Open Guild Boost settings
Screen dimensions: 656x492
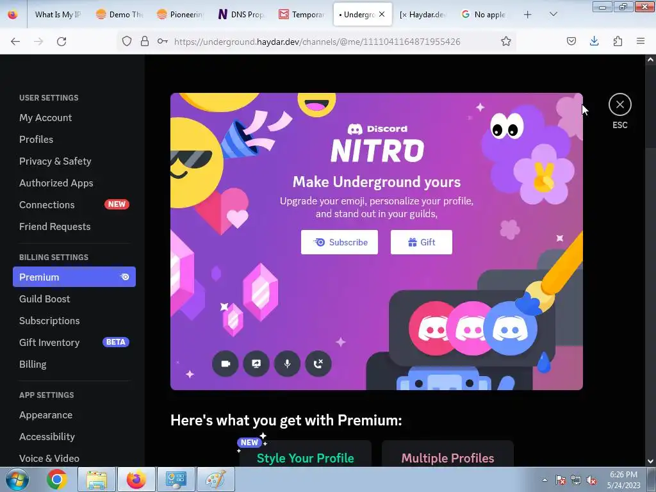[x=74, y=299]
